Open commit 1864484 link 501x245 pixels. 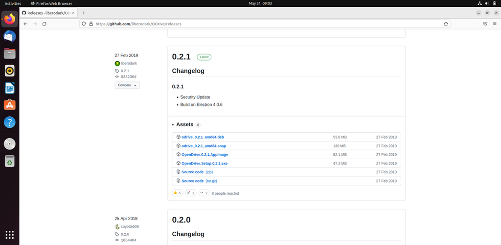[129, 240]
